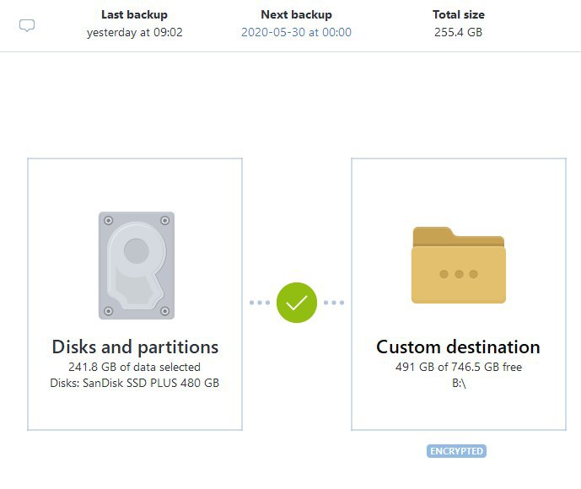This screenshot has height=489, width=581.
Task: Click the ENCRYPTED badge
Action: [x=456, y=451]
